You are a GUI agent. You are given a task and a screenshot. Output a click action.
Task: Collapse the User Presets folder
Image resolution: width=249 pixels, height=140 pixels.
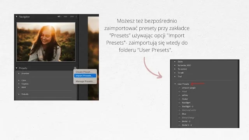(175, 84)
